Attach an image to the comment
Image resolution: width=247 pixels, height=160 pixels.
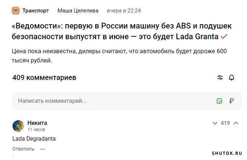219,101
